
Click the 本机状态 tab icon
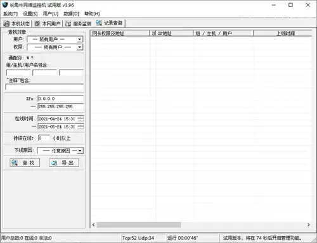(6, 23)
